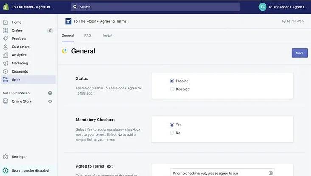The height and width of the screenshot is (176, 311).
Task: Select the Enabled status radio button
Action: coord(172,81)
